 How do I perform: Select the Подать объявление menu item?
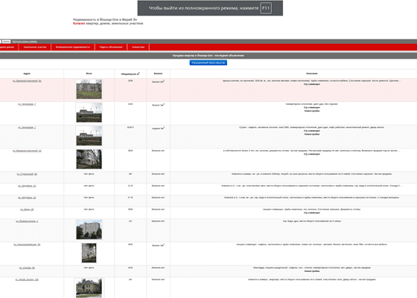(111, 47)
